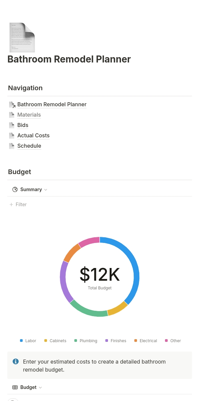Viewport: 200px width, 401px height.
Task: Open the Summary view tab
Action: (31, 189)
